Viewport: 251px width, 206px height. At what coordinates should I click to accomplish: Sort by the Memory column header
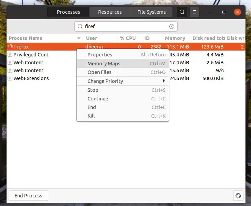point(176,38)
